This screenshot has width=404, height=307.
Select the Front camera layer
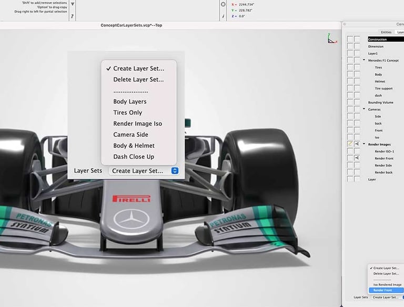click(x=379, y=130)
